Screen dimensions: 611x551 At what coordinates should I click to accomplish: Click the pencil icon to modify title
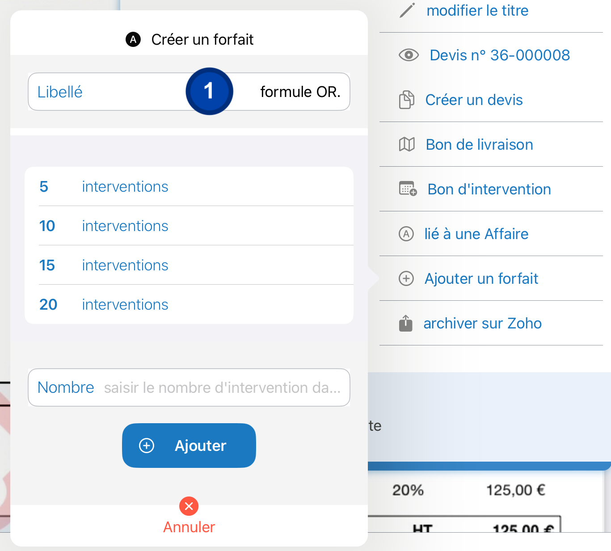click(x=407, y=10)
